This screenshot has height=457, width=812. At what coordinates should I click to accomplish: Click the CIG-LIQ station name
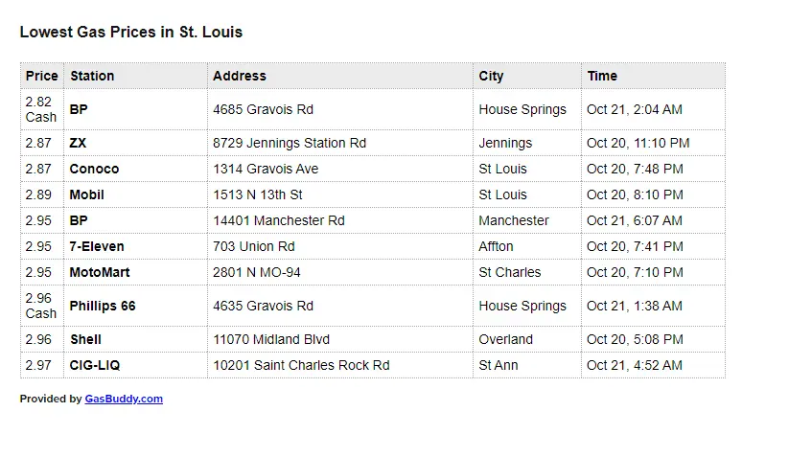click(x=95, y=365)
